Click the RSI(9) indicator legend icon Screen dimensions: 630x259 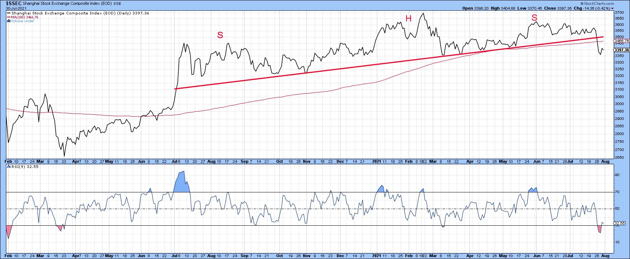8,171
